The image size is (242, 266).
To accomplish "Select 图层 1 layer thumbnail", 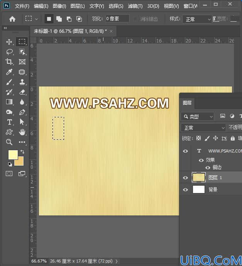I will [199, 178].
